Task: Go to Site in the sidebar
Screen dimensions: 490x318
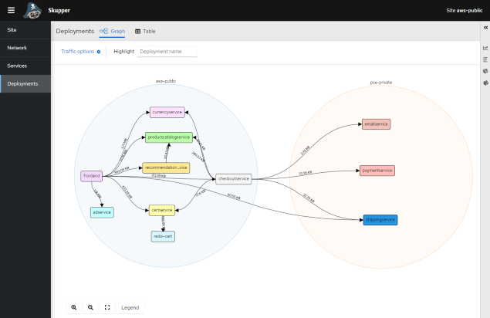Action: 25,30
